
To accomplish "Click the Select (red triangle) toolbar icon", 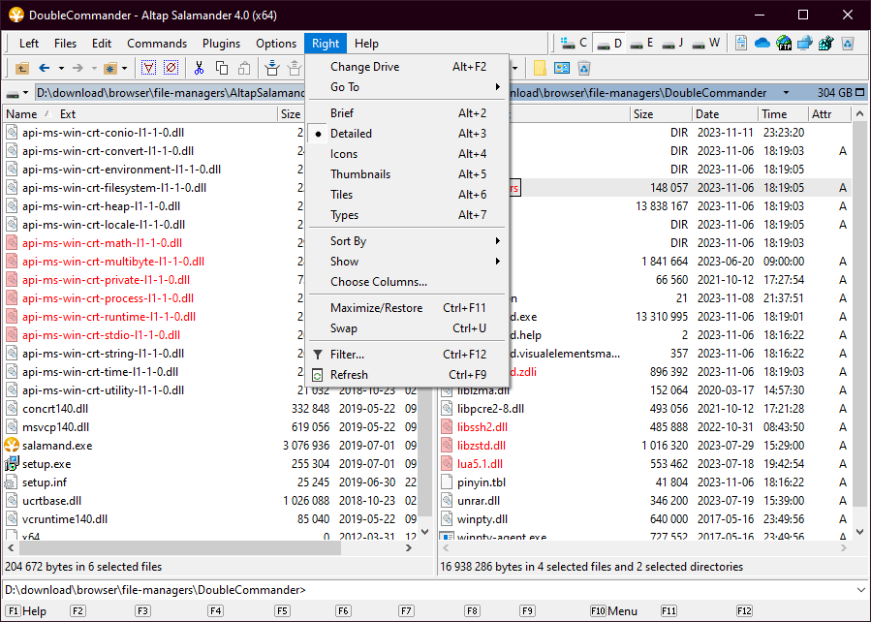I will coord(148,68).
